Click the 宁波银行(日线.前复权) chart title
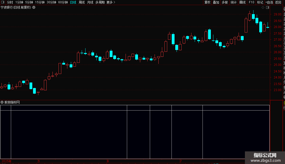Image resolution: width=285 pixels, height=164 pixels. 16,8
